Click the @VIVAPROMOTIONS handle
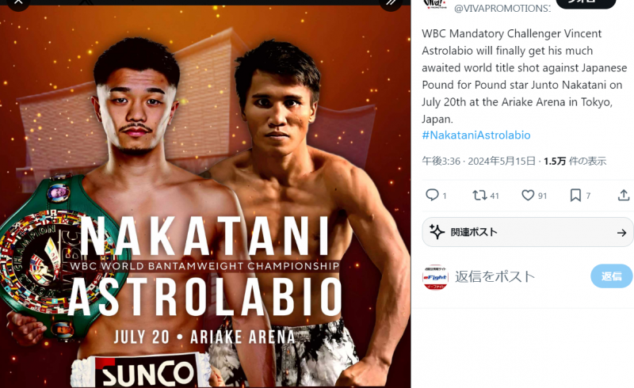 (x=502, y=8)
